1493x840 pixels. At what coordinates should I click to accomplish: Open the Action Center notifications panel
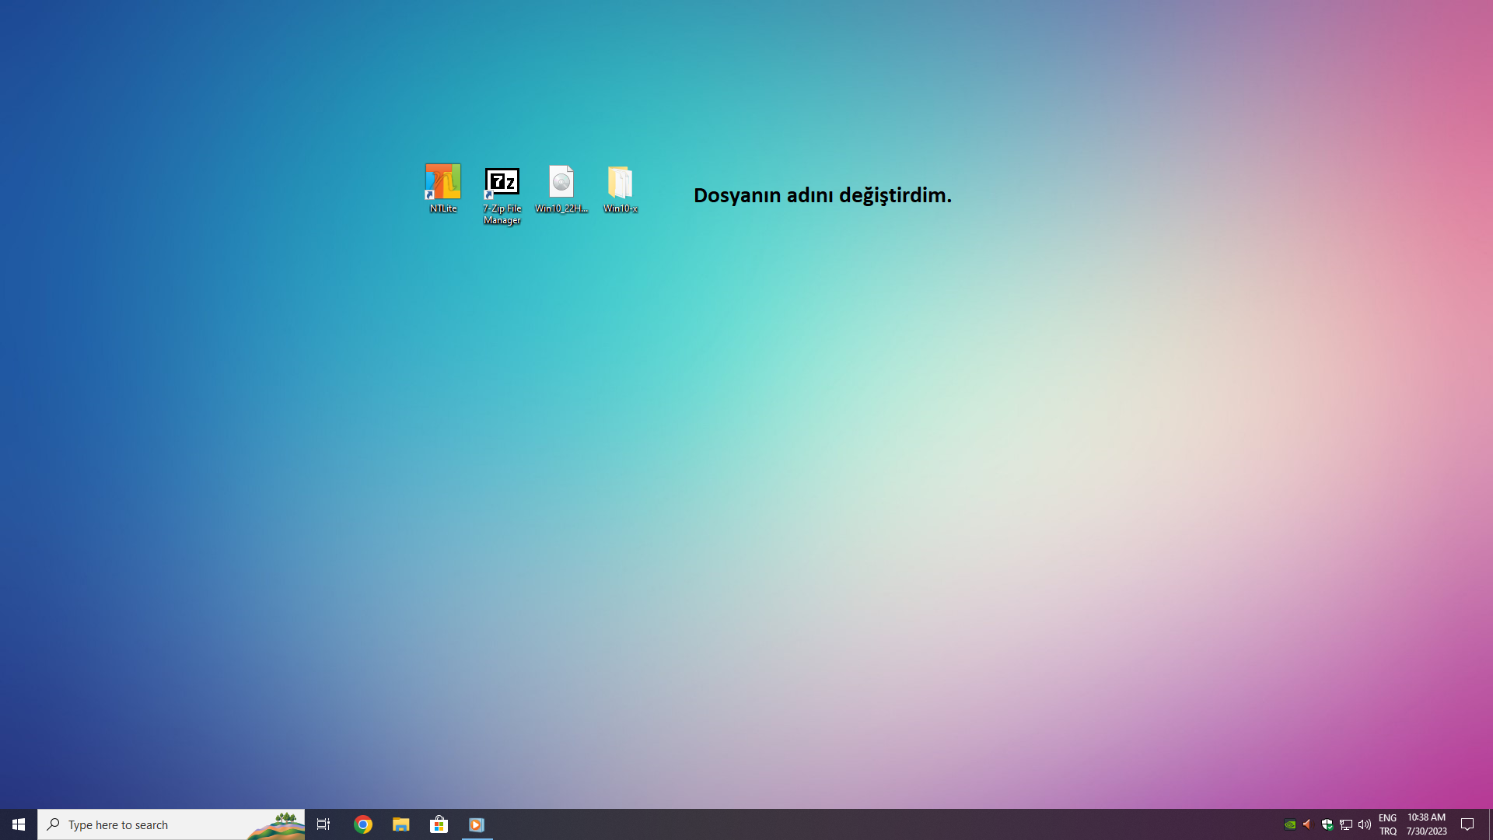[x=1467, y=824]
